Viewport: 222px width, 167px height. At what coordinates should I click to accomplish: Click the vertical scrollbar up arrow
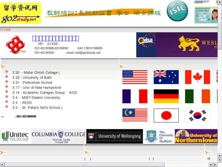(x=220, y=2)
